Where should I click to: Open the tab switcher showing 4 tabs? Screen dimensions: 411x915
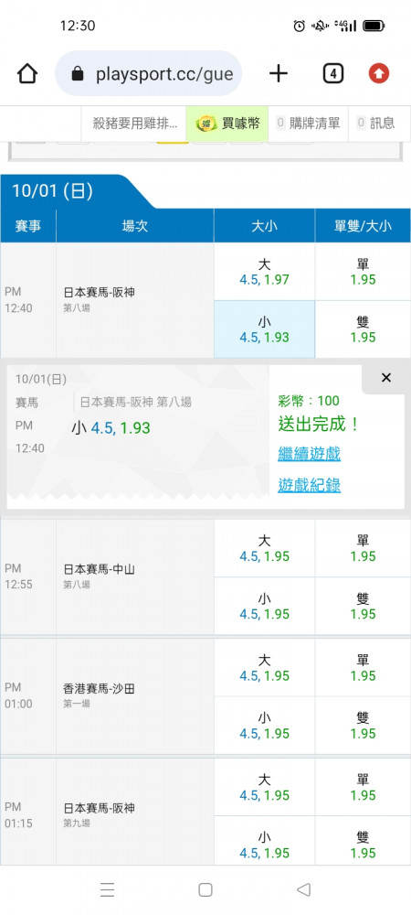click(332, 73)
